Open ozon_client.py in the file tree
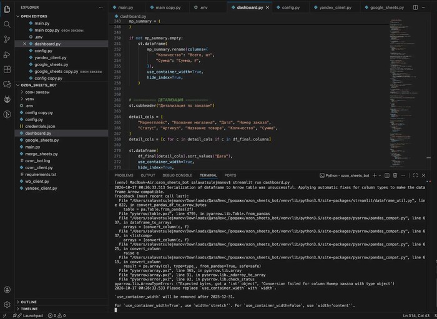This screenshot has width=437, height=319. 61,168
